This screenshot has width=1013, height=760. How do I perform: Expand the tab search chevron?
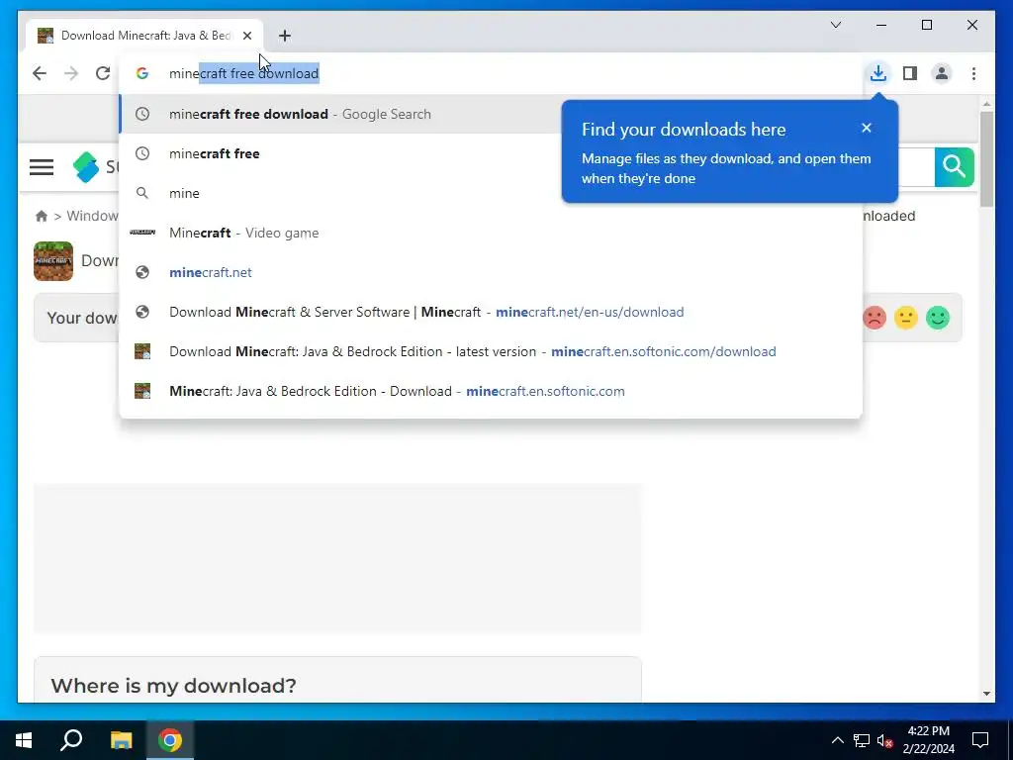836,25
